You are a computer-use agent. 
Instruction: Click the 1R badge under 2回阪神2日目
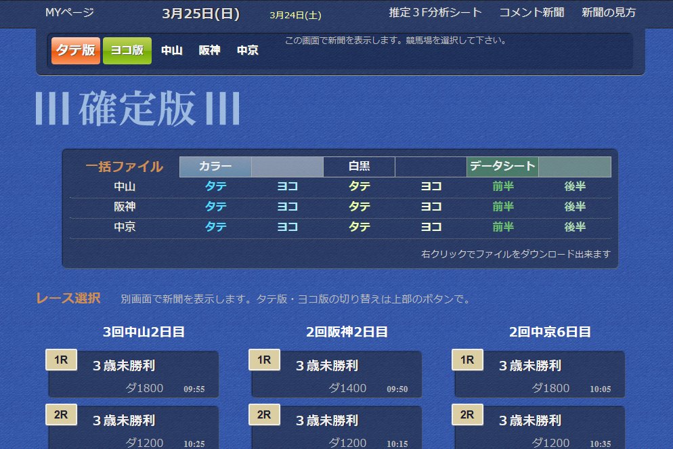point(264,360)
